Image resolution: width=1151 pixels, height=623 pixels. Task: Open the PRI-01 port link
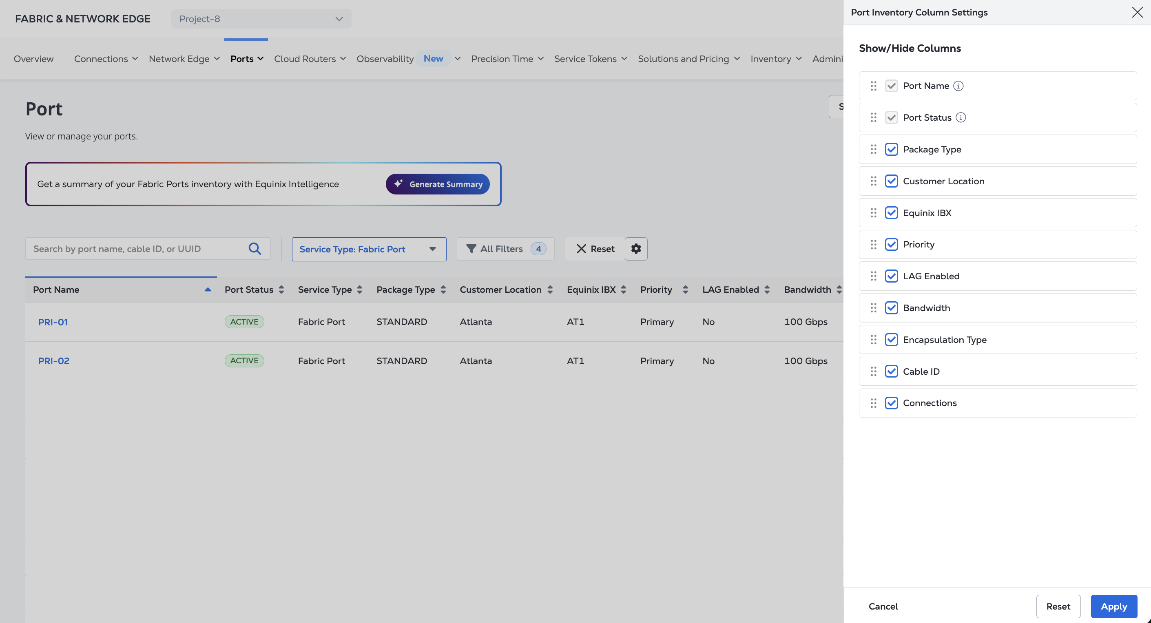53,322
